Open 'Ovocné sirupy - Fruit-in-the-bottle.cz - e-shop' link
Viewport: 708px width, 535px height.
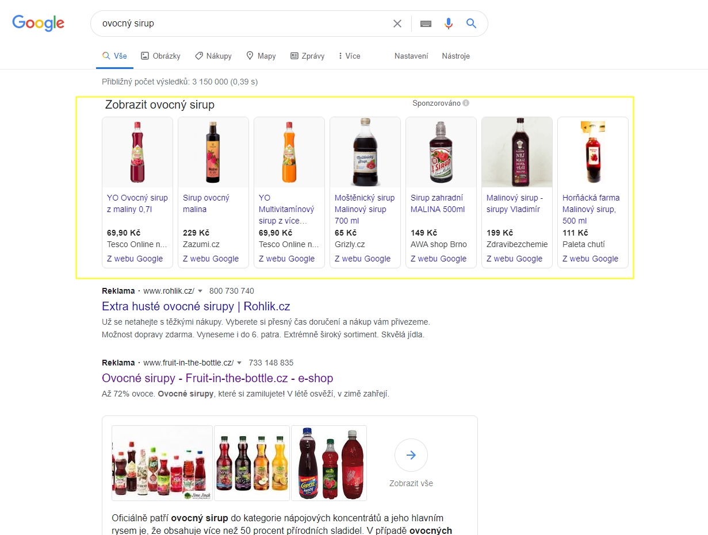[217, 378]
